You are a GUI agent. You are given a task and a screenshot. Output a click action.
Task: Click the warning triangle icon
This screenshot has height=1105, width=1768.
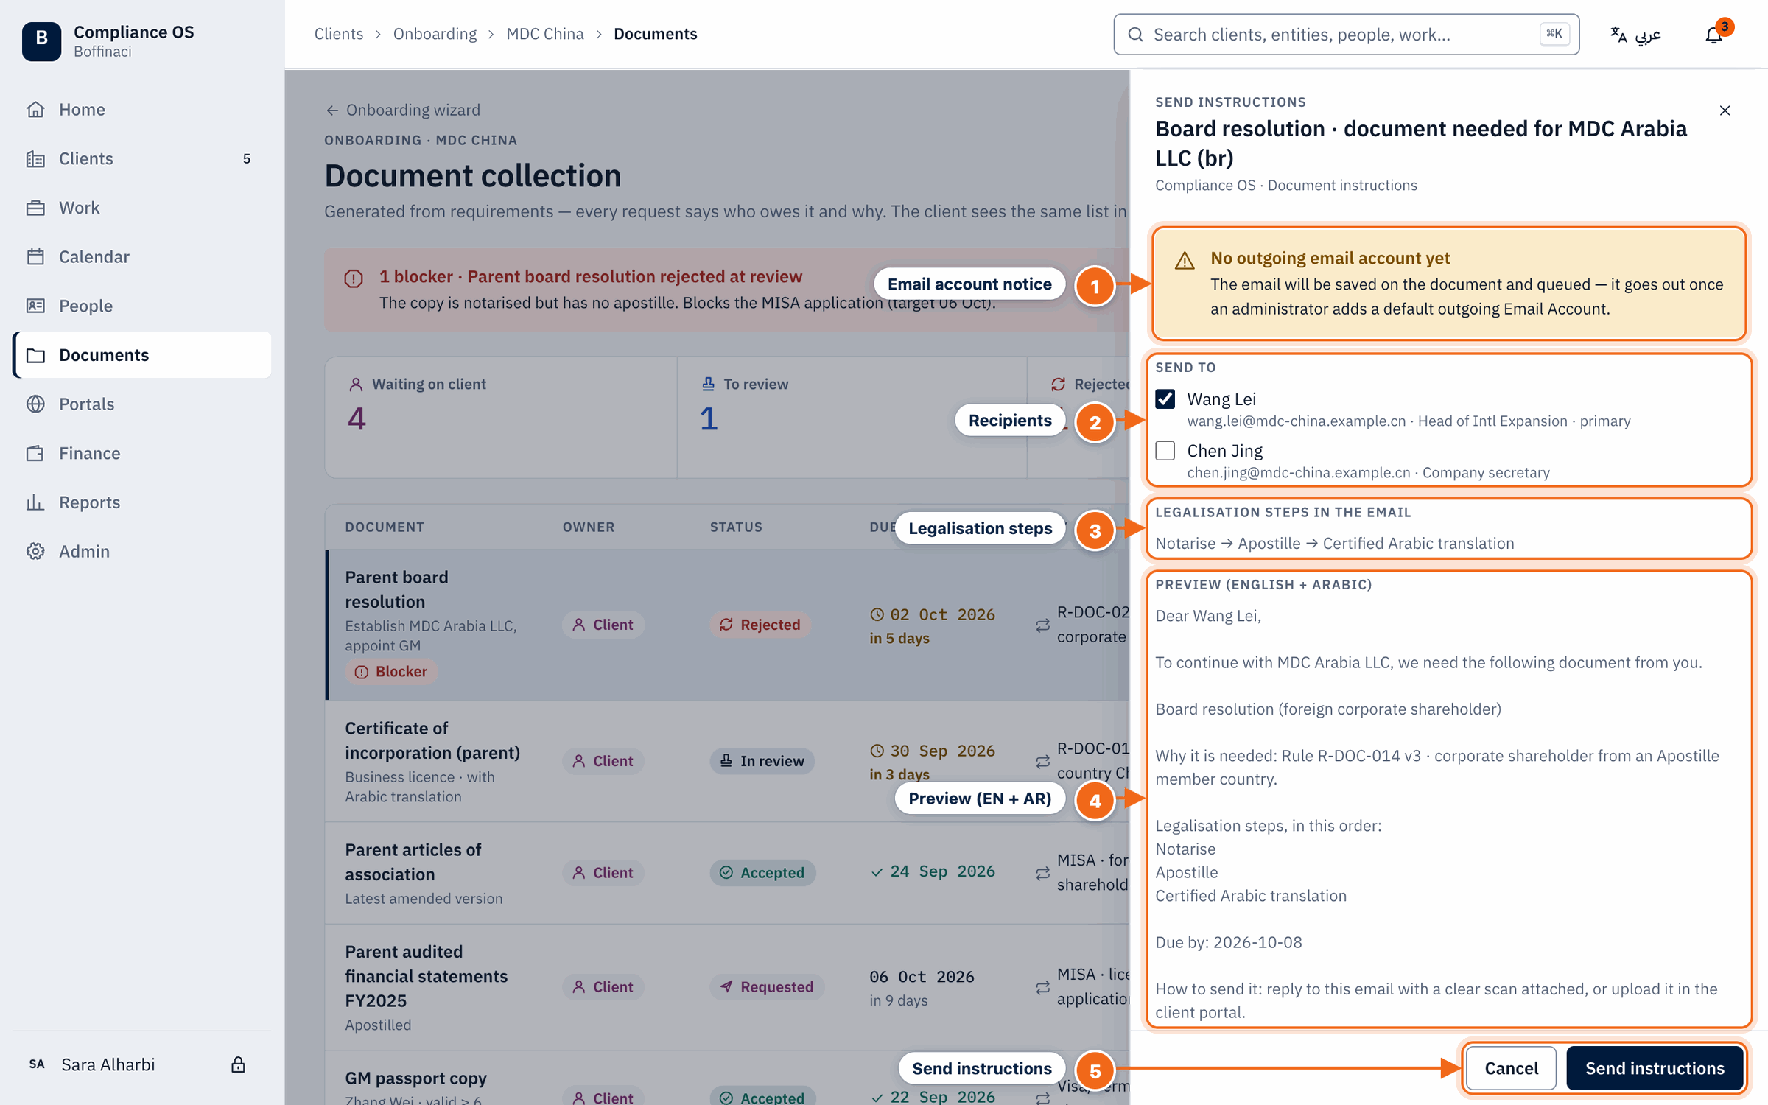(1185, 261)
